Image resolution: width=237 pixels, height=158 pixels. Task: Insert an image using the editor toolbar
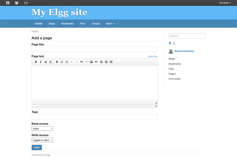click(x=91, y=62)
